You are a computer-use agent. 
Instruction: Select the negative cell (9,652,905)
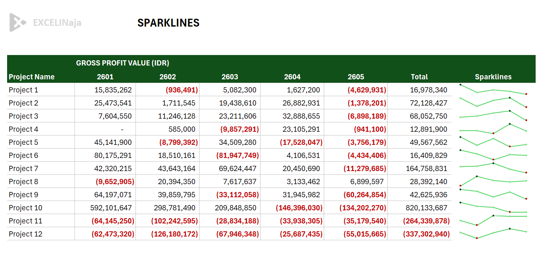click(105, 182)
